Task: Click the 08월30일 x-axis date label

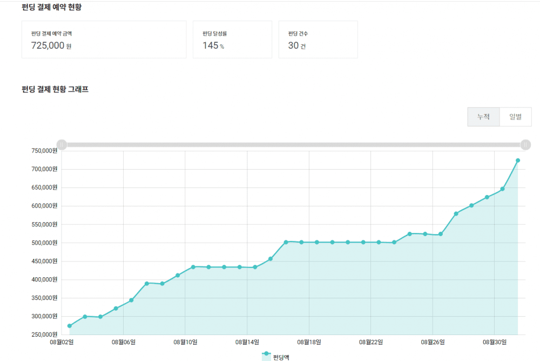Action: click(x=495, y=342)
